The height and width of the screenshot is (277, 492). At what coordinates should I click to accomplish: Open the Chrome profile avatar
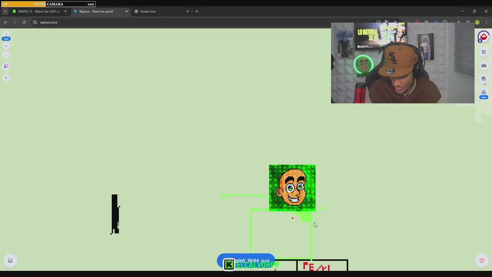point(477,22)
